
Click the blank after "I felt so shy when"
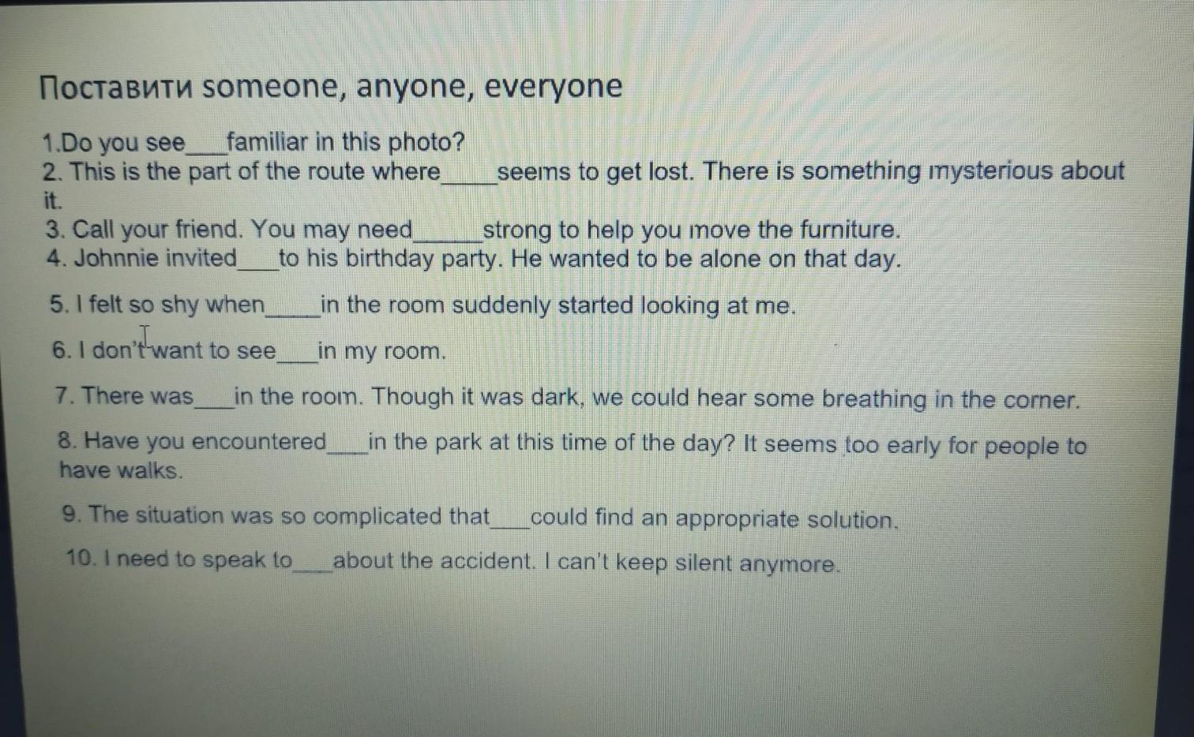coord(293,308)
